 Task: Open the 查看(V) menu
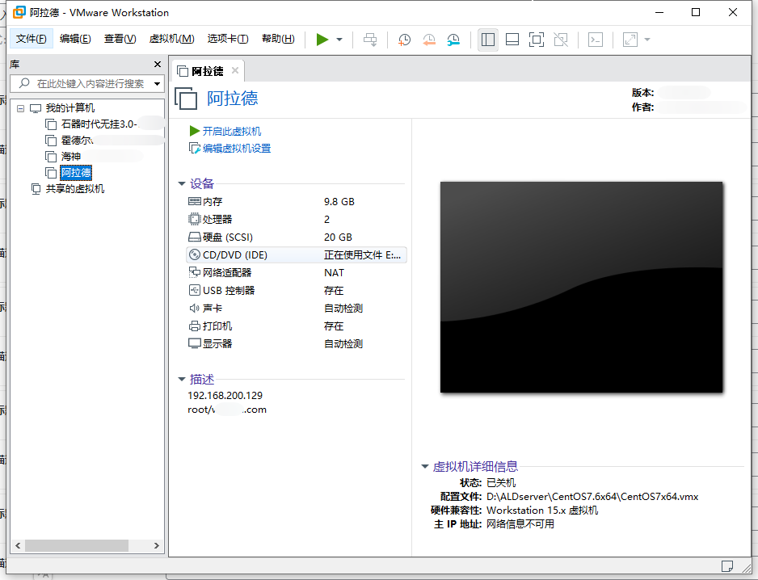pyautogui.click(x=120, y=39)
